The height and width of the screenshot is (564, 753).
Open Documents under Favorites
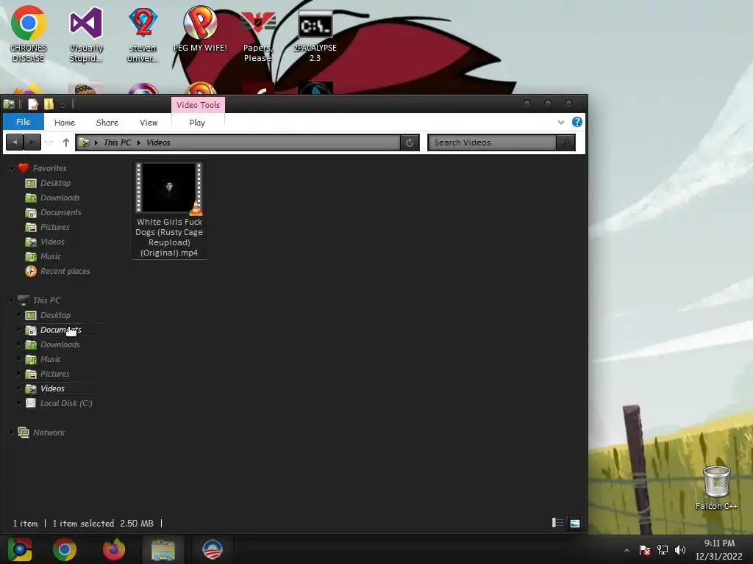60,212
